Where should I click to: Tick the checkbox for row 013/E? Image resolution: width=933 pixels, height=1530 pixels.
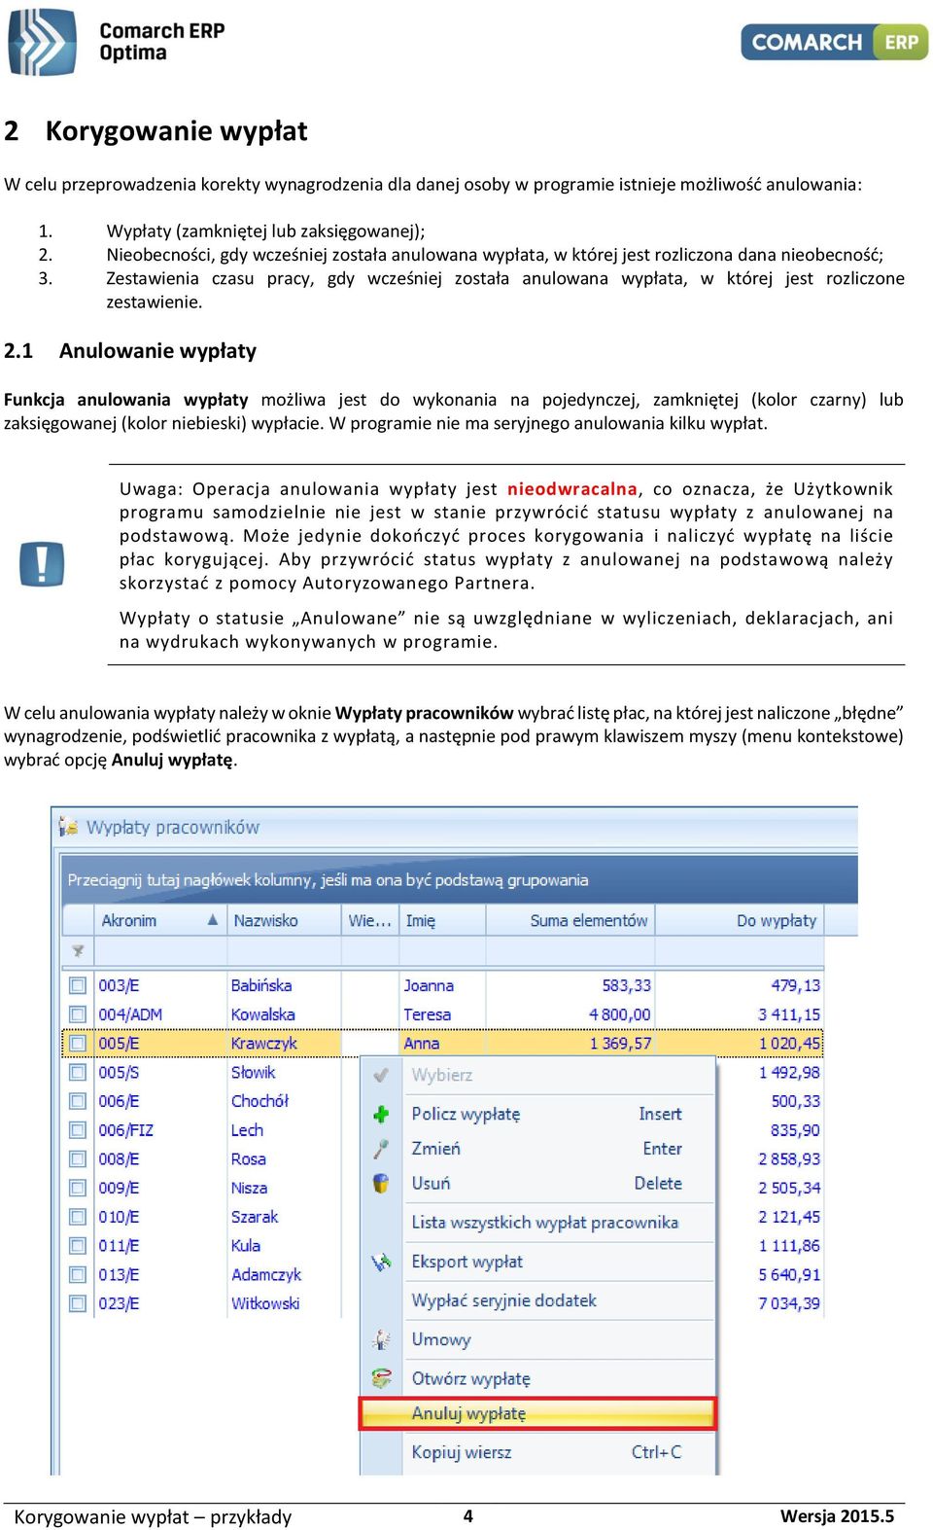[78, 1274]
